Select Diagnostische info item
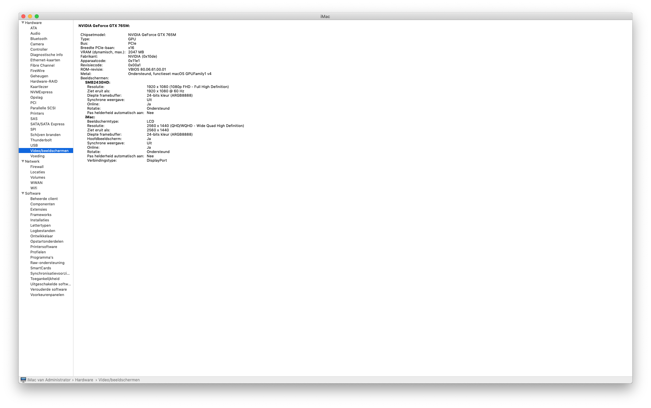The height and width of the screenshot is (408, 651). pos(46,55)
